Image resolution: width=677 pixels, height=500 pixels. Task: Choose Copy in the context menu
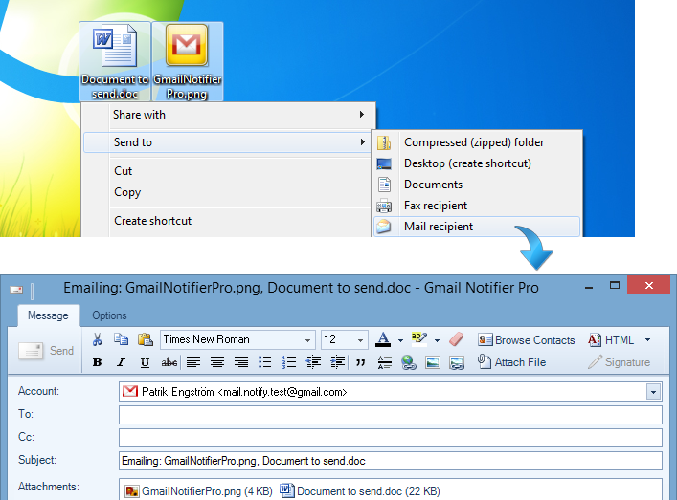127,192
